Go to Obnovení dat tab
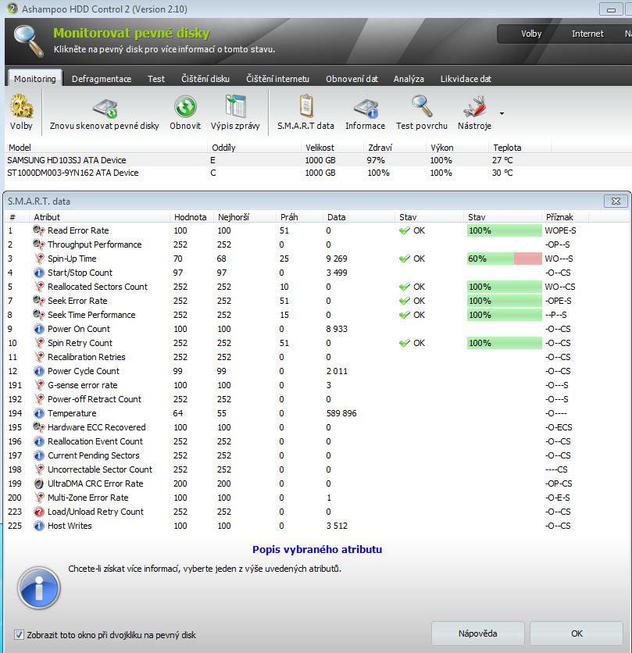 click(x=352, y=79)
